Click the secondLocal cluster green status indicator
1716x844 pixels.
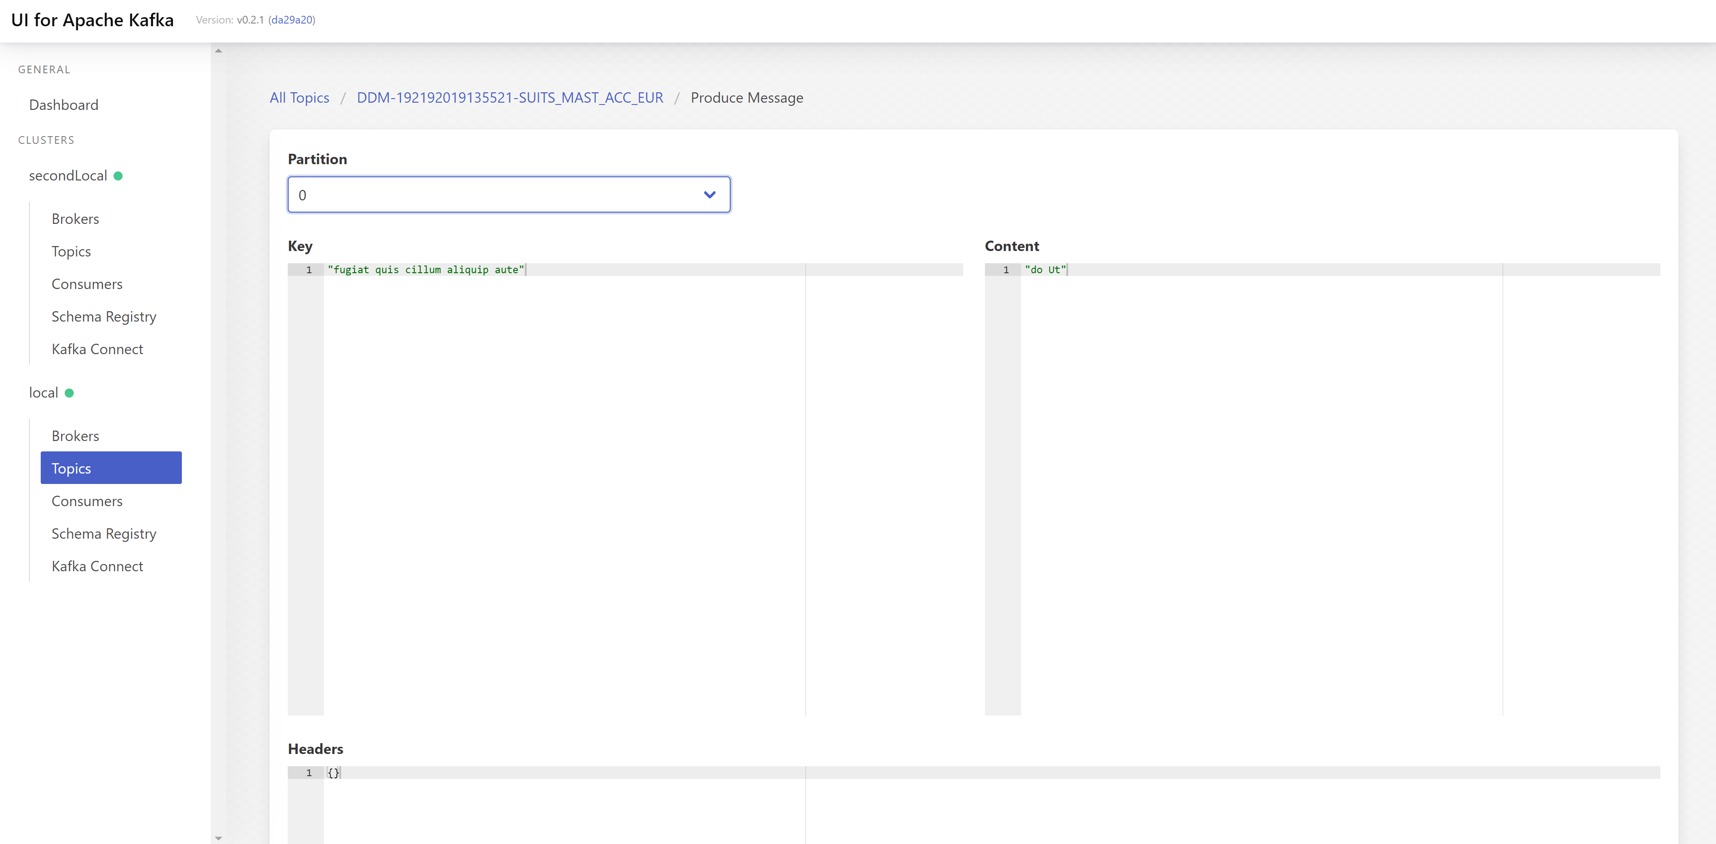[119, 176]
